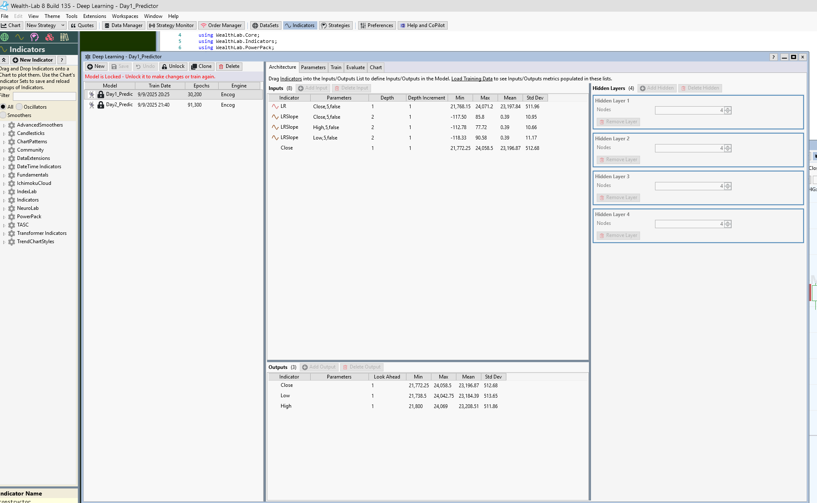Open the Strategy Monitor toolbar button
This screenshot has height=503, width=817.
[x=171, y=25]
